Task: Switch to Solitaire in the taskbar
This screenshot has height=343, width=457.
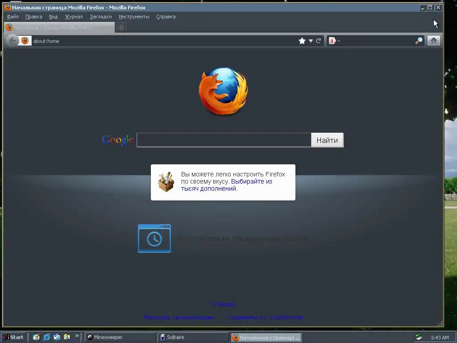Action: click(x=193, y=337)
